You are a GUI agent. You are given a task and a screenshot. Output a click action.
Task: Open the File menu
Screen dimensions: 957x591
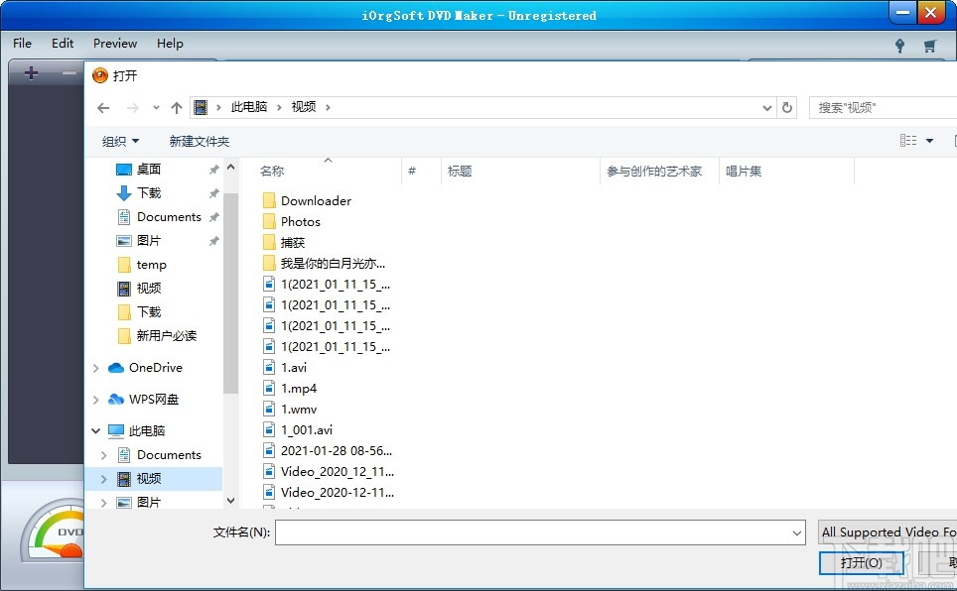[21, 43]
